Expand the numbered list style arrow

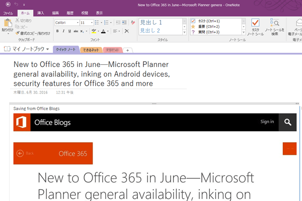click(x=111, y=23)
